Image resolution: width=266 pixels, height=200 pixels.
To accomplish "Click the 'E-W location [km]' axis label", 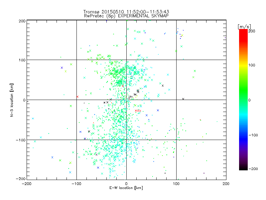I will pyautogui.click(x=126, y=188).
